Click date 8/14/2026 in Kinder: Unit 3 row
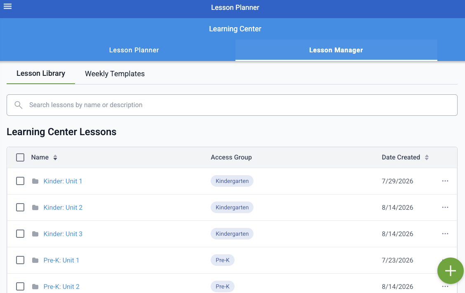The width and height of the screenshot is (465, 293). 397,234
